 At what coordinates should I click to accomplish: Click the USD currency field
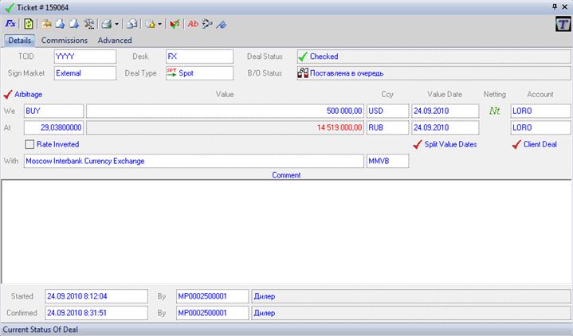point(388,111)
